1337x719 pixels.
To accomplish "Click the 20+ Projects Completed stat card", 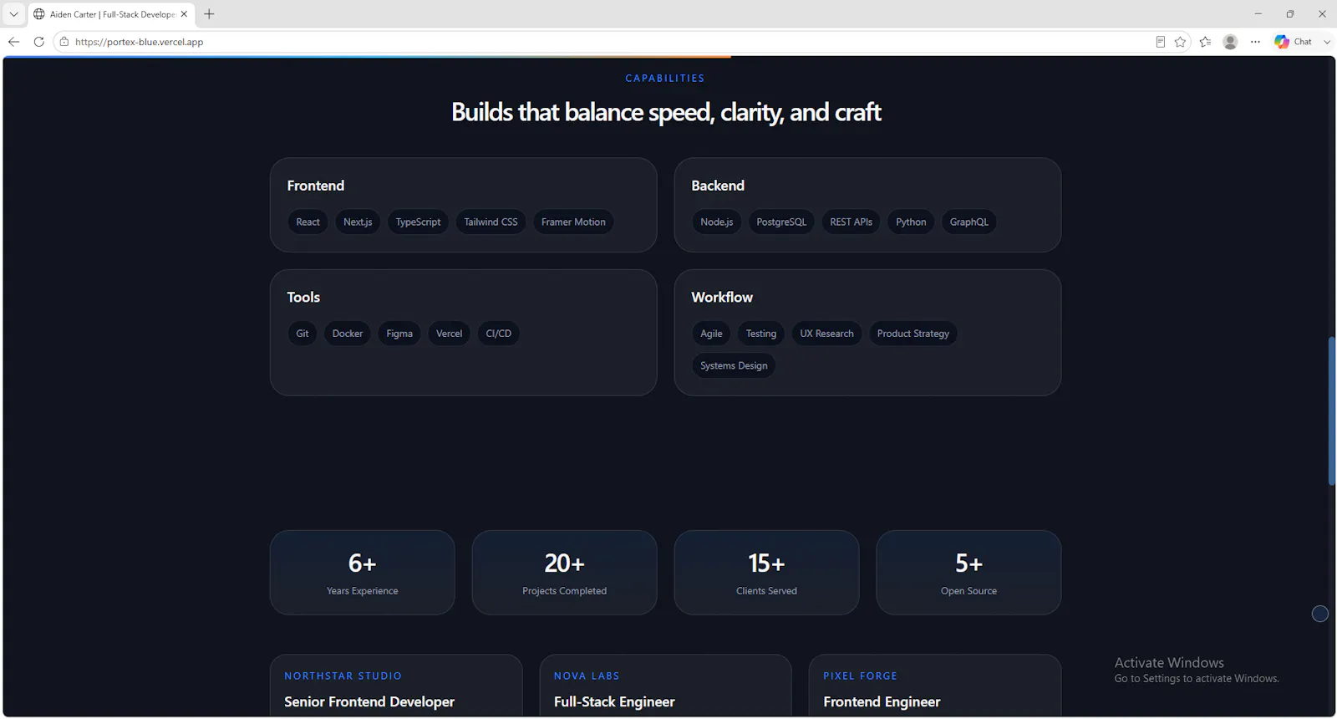I will (564, 573).
